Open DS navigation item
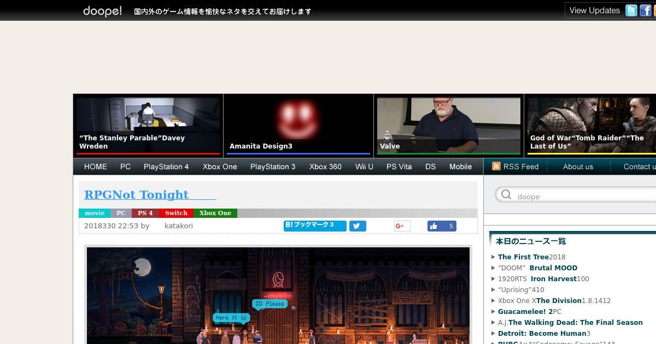This screenshot has height=344, width=656. point(430,167)
